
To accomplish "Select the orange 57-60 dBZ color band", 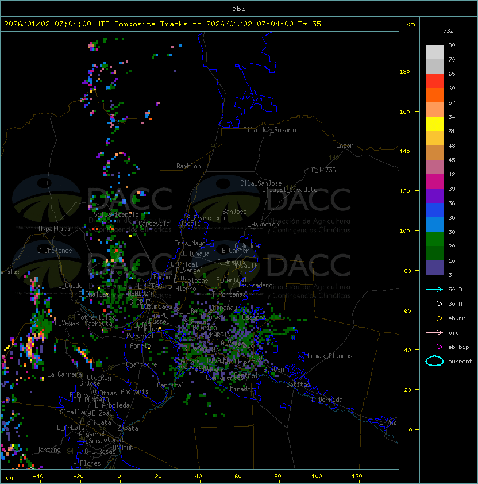I will click(x=434, y=95).
